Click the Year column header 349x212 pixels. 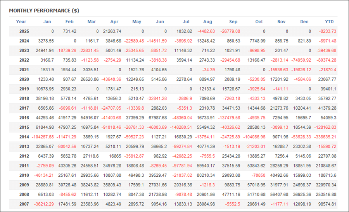pos(21,22)
